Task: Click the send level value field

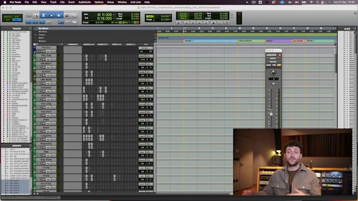Action: (x=274, y=79)
